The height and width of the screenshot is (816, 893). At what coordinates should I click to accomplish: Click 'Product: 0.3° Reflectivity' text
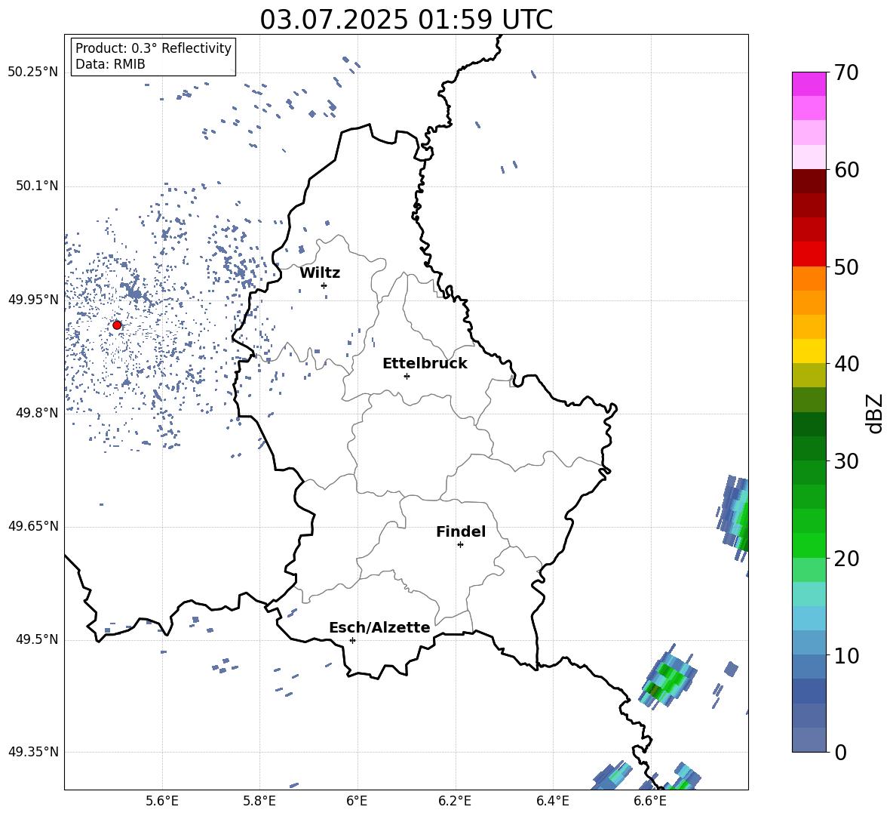(153, 48)
